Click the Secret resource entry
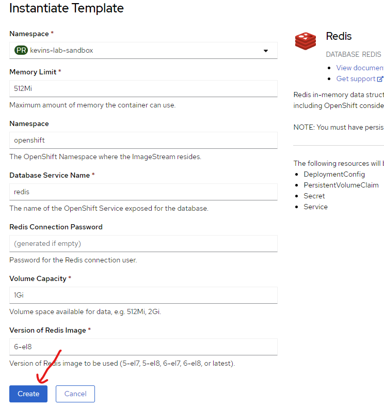384x406 pixels. tap(314, 196)
